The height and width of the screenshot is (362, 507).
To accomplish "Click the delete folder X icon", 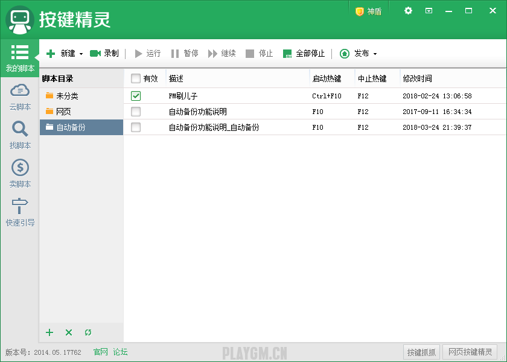I will [x=69, y=332].
